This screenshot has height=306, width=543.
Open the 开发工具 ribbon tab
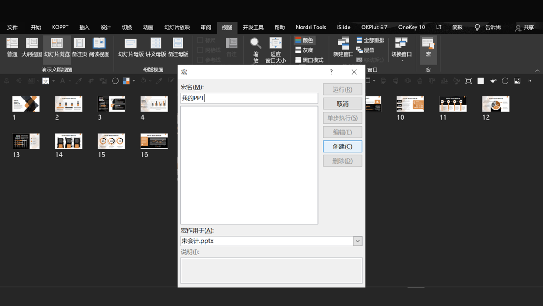(x=253, y=27)
